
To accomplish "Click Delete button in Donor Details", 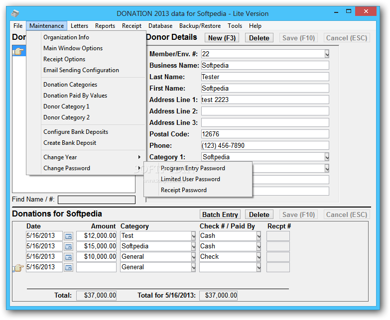I will (x=259, y=38).
